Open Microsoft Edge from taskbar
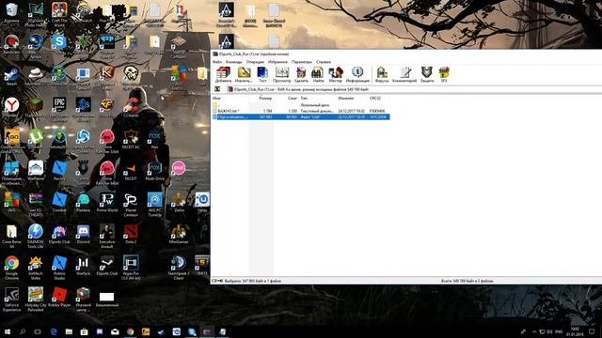The height and width of the screenshot is (338, 602). 54,331
